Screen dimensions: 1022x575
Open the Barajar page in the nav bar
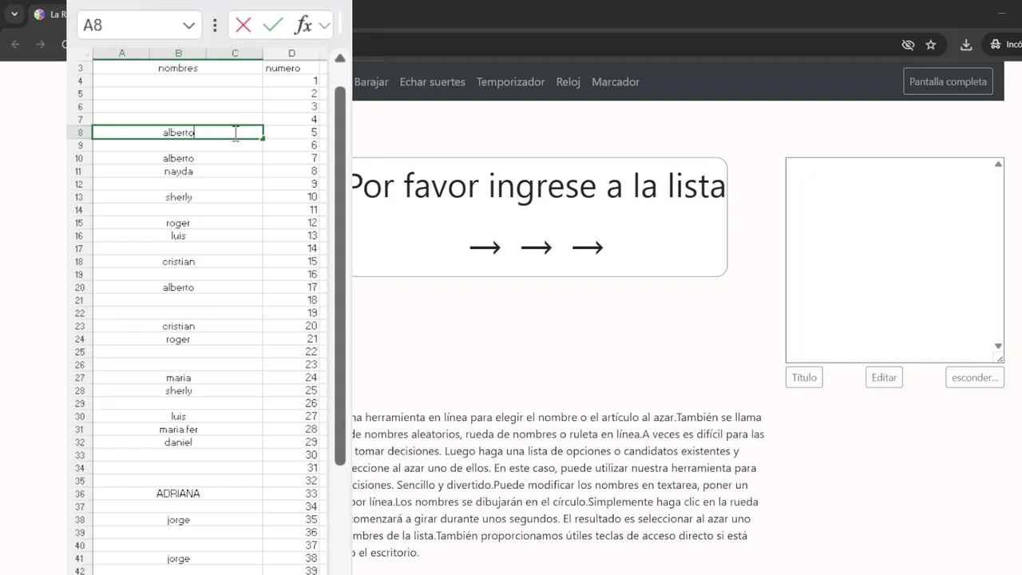pyautogui.click(x=370, y=81)
